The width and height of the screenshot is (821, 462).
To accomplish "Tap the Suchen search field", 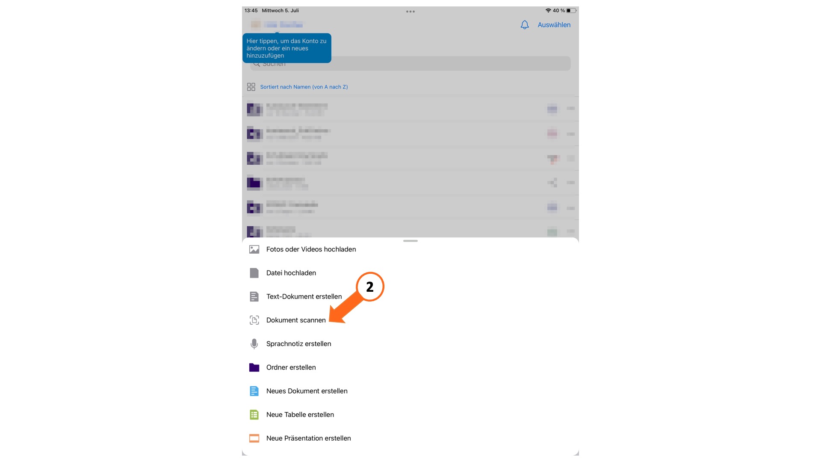I will pos(410,63).
